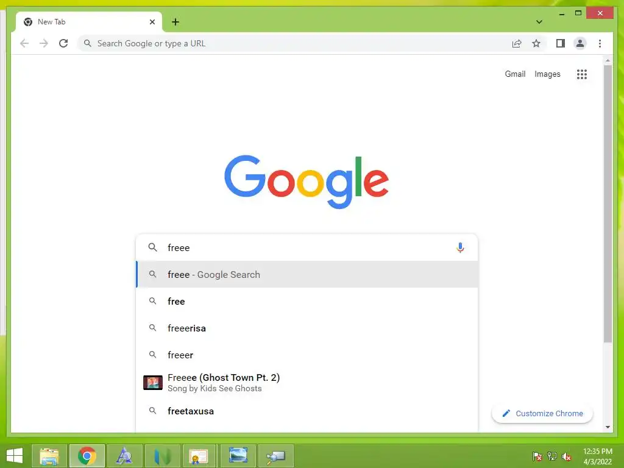Click the scrollbar down arrow
This screenshot has width=624, height=468.
pos(608,427)
